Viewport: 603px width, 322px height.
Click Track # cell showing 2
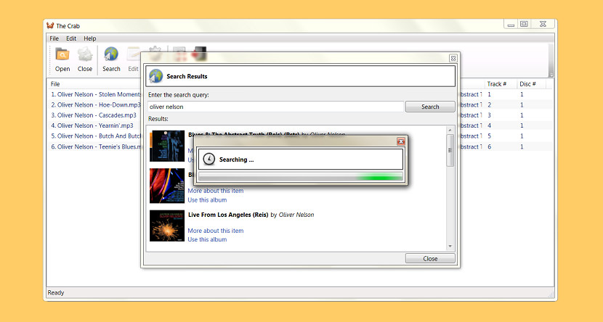pos(490,104)
